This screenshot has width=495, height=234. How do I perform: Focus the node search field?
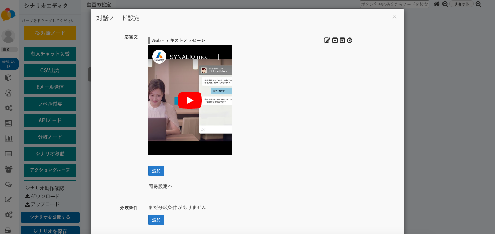click(x=394, y=4)
